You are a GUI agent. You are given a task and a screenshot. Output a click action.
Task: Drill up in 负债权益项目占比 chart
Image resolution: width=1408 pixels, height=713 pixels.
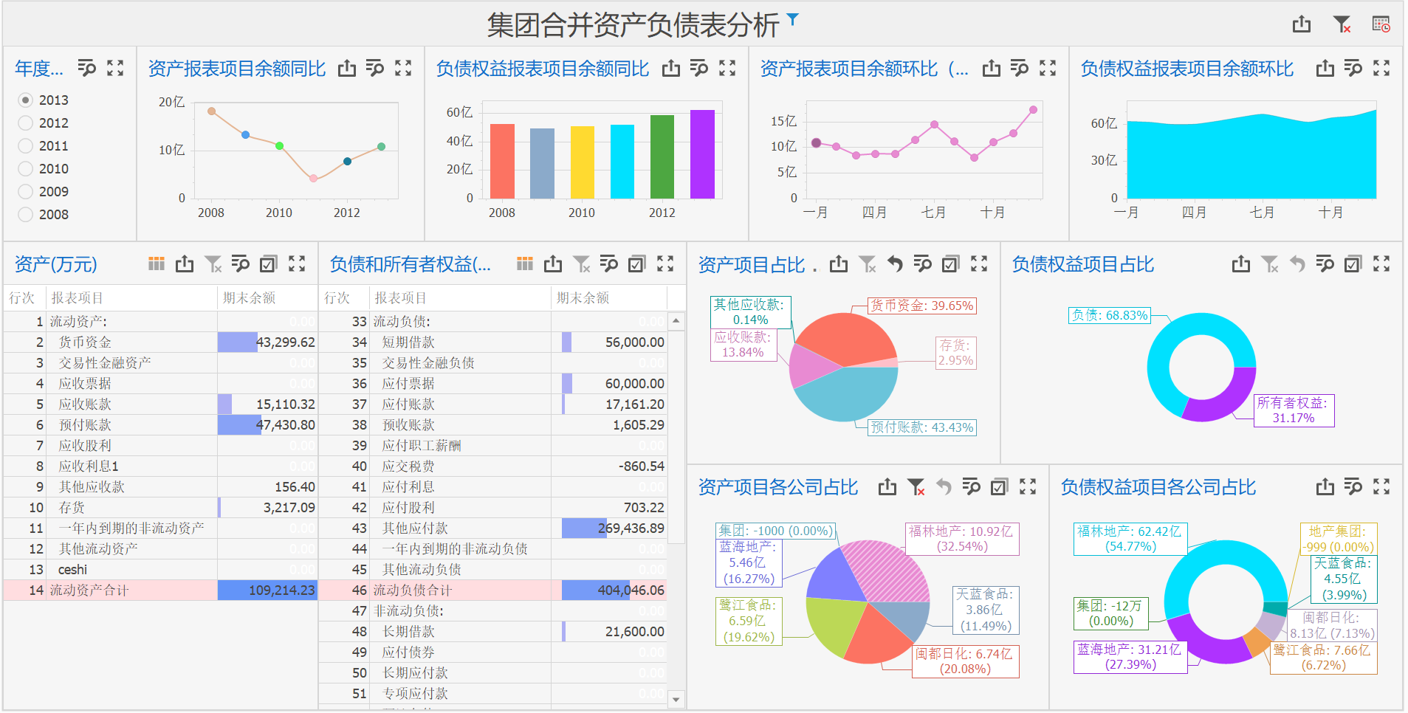pyautogui.click(x=1297, y=263)
